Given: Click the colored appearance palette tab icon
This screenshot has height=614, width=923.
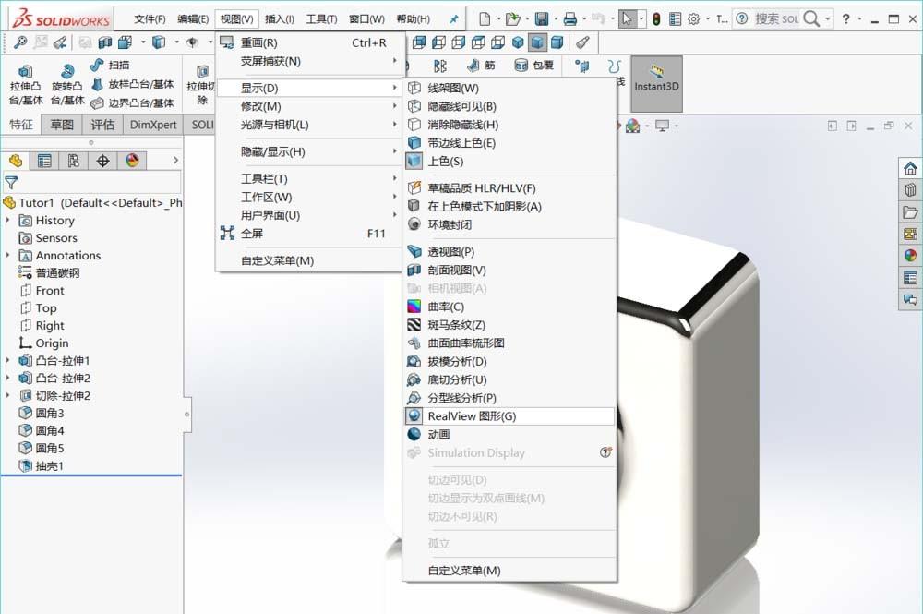Looking at the screenshot, I should [132, 159].
